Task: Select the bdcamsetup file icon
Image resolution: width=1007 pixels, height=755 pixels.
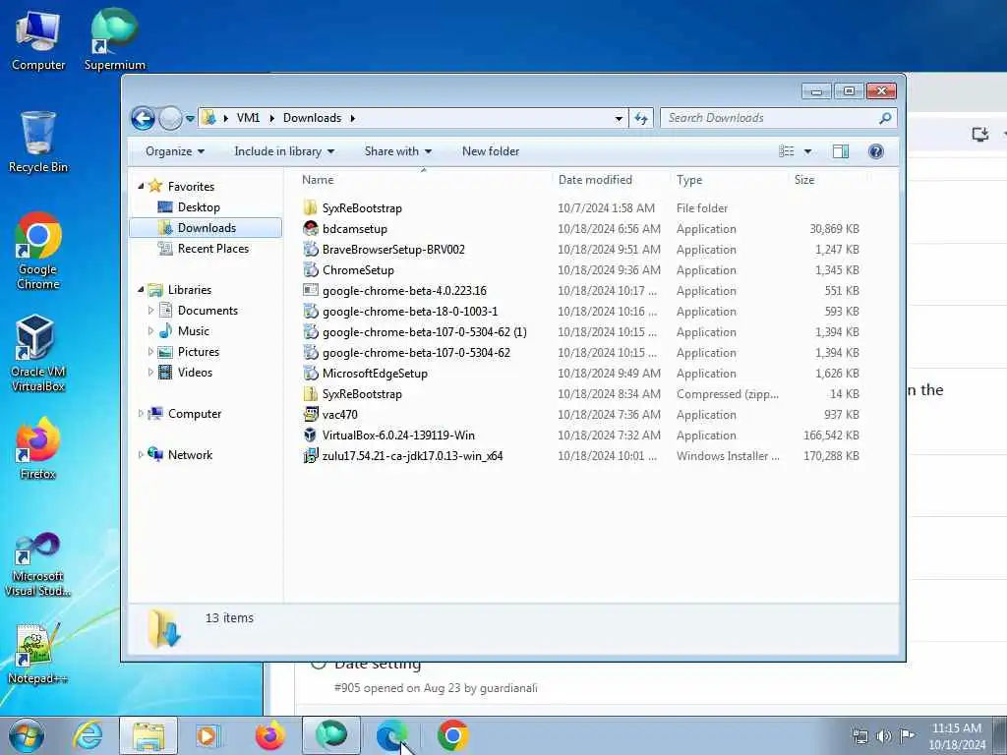Action: pos(310,228)
